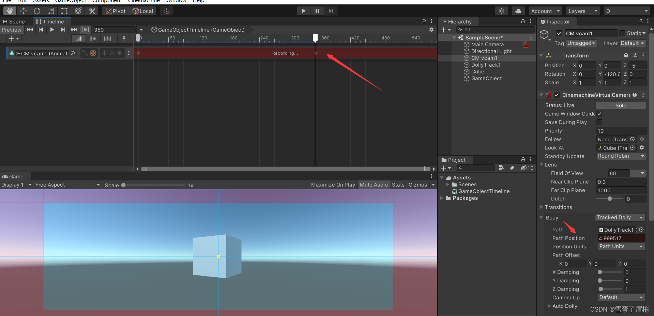Select the Rect Transform tool
The height and width of the screenshot is (316, 654).
click(64, 11)
